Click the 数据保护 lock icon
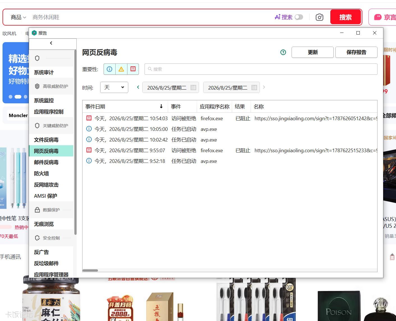This screenshot has width=396, height=321. point(37,210)
